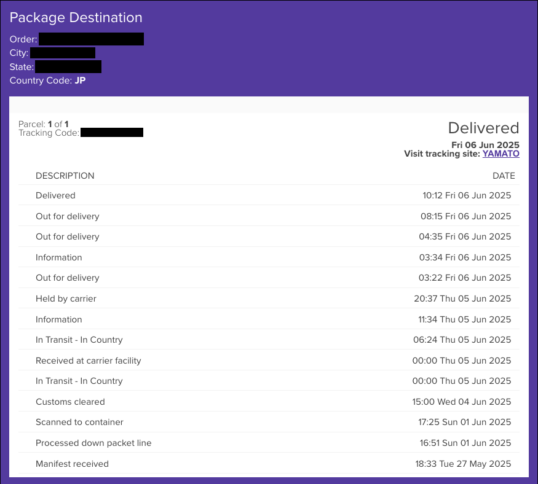Click the redacted Order number field
The image size is (538, 484).
[x=91, y=39]
